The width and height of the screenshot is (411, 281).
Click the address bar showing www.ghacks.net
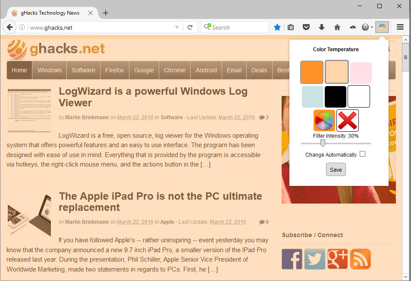101,28
